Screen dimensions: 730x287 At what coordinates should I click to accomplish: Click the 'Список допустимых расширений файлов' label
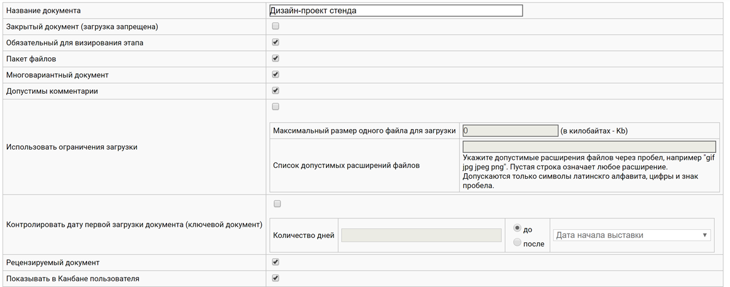[347, 166]
